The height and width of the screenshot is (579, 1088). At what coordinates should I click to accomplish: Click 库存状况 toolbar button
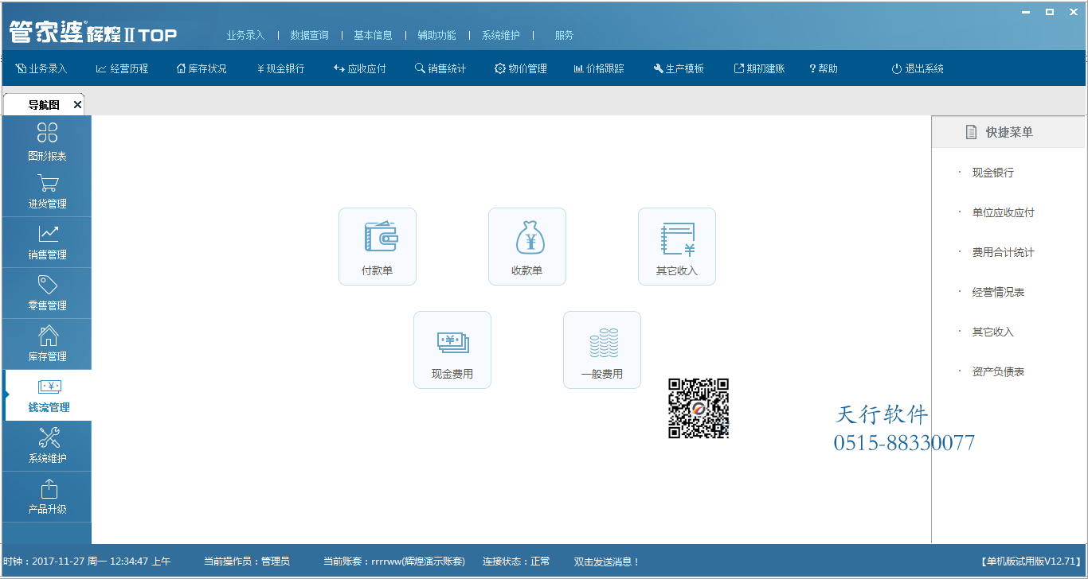pos(202,69)
